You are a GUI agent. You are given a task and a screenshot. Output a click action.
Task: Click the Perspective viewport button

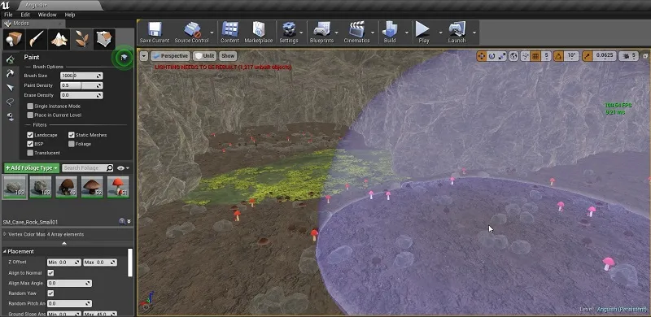(x=170, y=55)
